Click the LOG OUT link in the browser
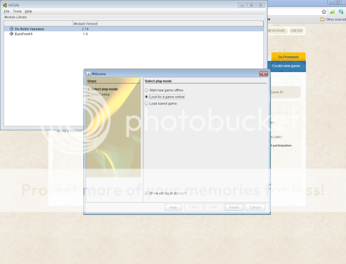This screenshot has height=264, width=346. click(x=297, y=31)
